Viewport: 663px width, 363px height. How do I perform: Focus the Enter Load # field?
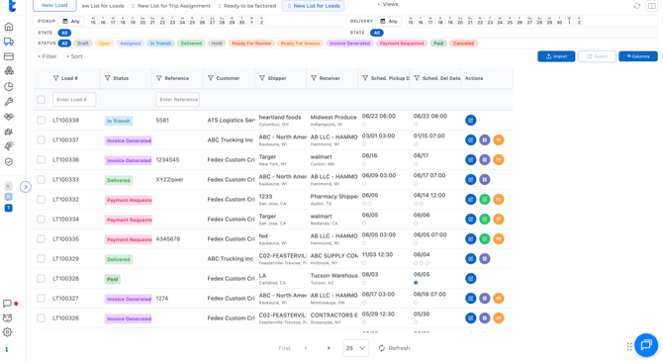point(74,99)
